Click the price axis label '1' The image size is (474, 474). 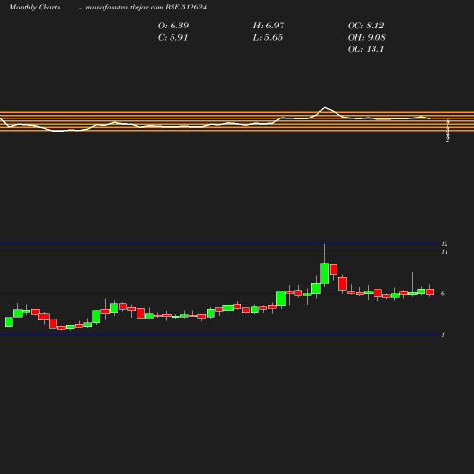coord(443,335)
